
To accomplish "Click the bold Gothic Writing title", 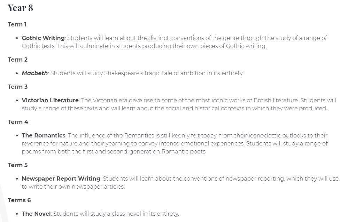I will coord(43,38).
